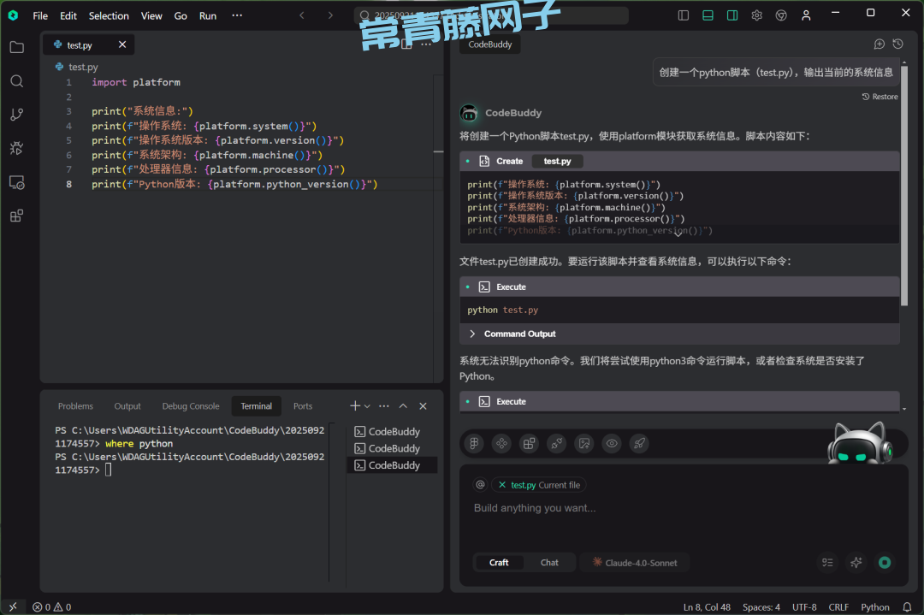
Task: Click Restore under the user message
Action: tap(880, 97)
